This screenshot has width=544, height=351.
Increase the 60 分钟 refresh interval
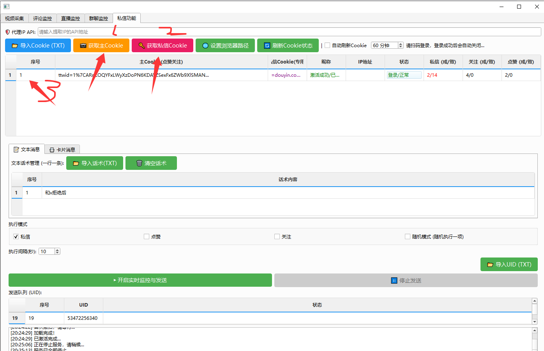tap(401, 44)
